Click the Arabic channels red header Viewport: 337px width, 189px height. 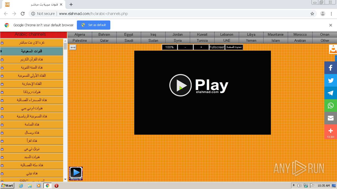pos(33,34)
